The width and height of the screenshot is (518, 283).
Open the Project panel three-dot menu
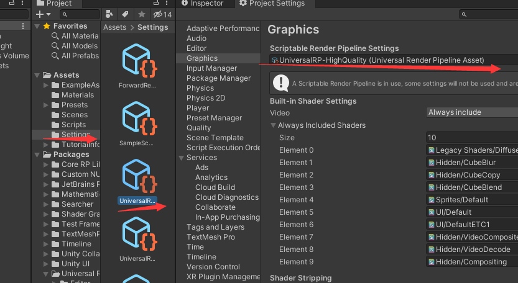tap(166, 3)
